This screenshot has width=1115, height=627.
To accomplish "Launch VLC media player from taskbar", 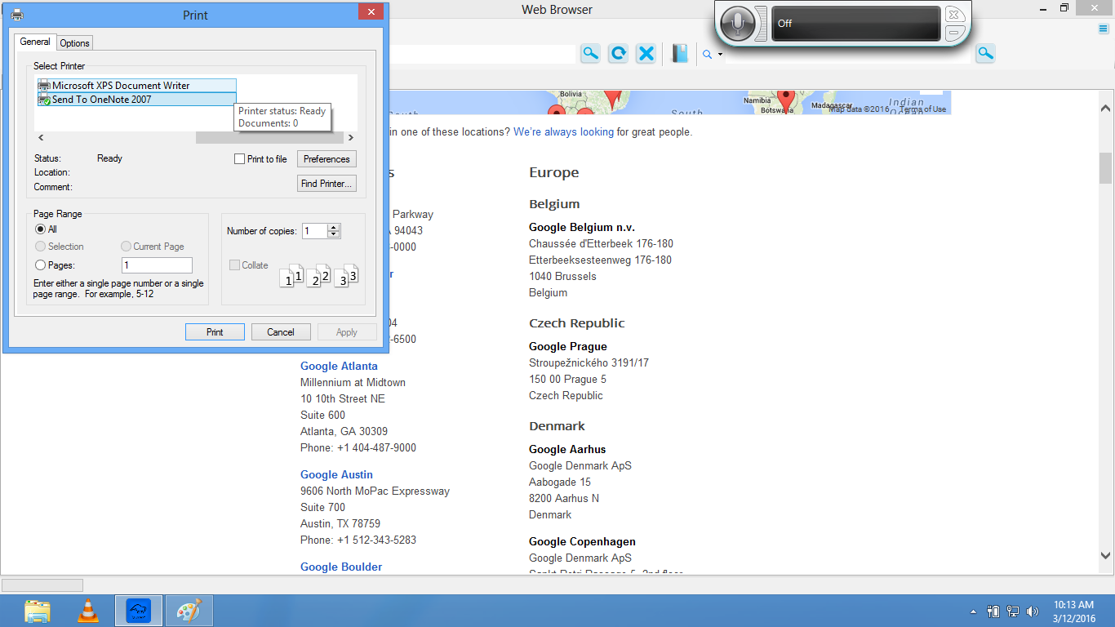I will (x=87, y=611).
